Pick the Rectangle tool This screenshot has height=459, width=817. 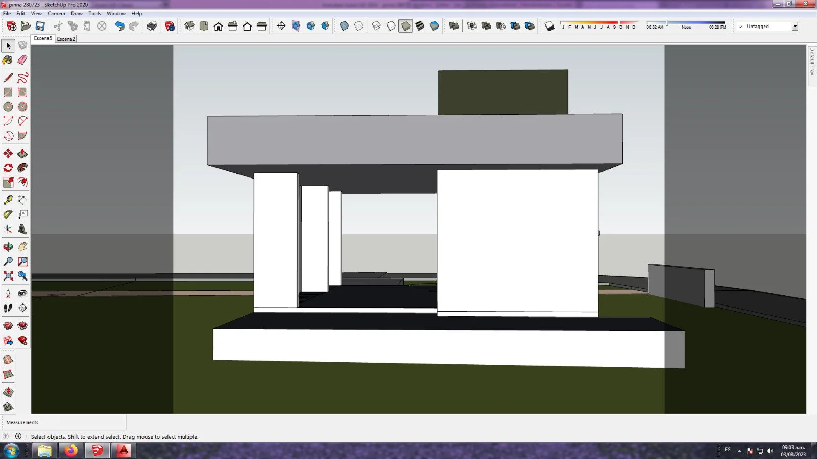pyautogui.click(x=8, y=92)
